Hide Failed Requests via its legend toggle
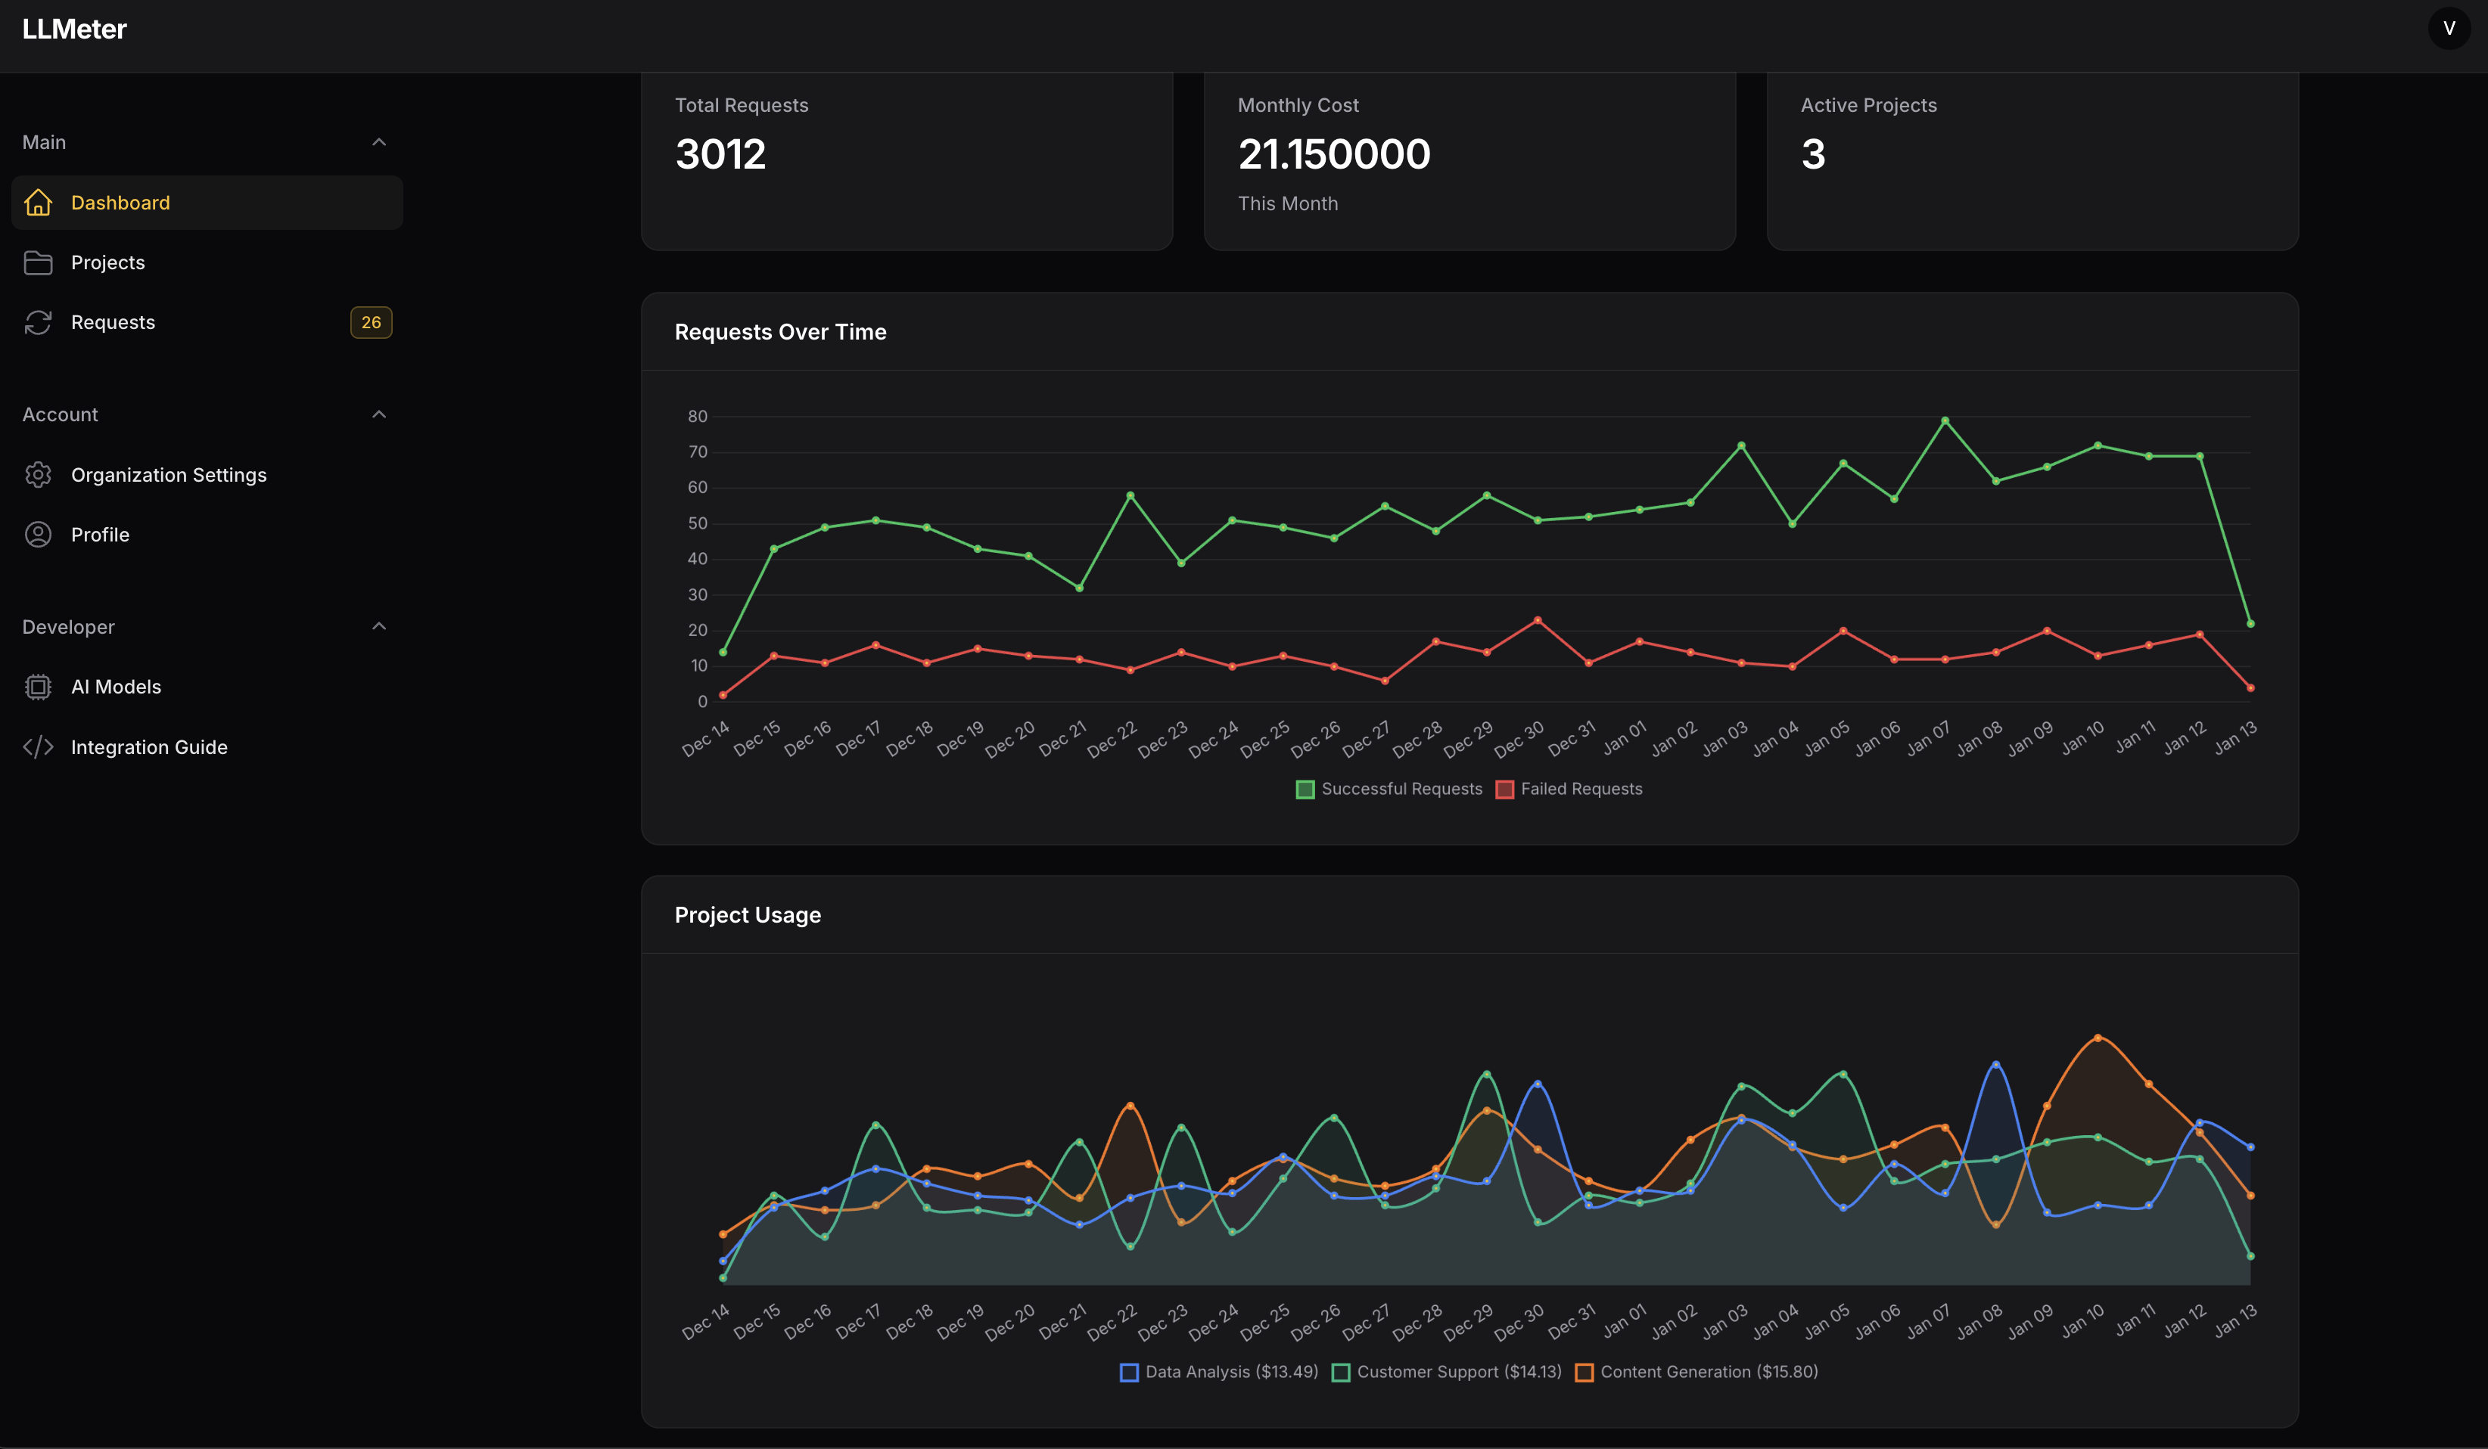 tap(1570, 789)
